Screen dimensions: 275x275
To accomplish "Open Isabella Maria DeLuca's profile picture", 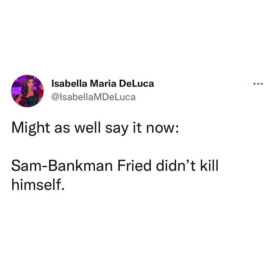I will (27, 91).
